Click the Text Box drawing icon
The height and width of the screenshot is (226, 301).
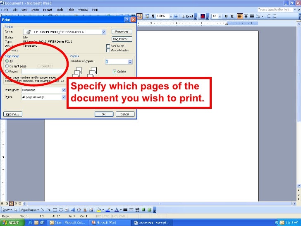point(67,210)
